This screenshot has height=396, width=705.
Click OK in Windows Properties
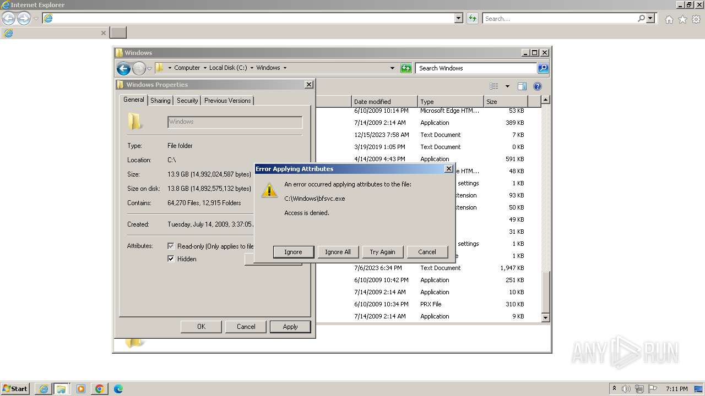point(201,327)
